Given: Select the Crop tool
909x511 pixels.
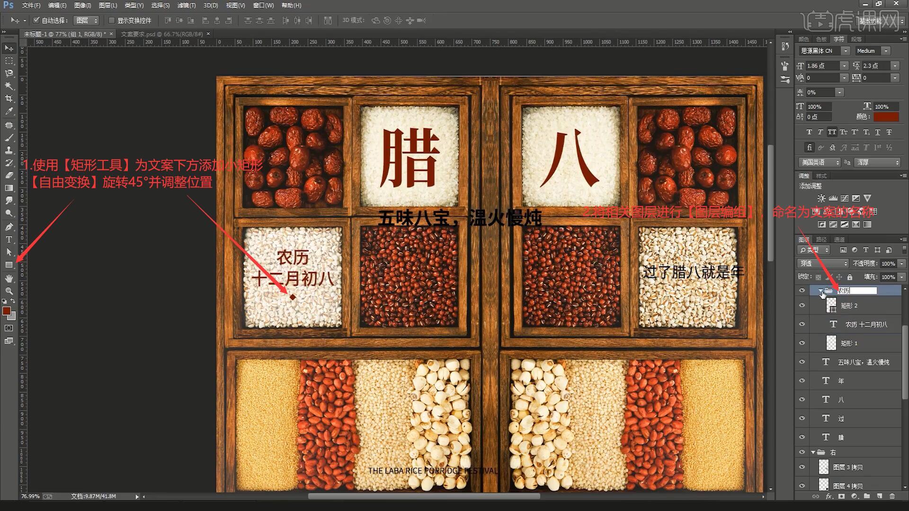Looking at the screenshot, I should point(9,98).
